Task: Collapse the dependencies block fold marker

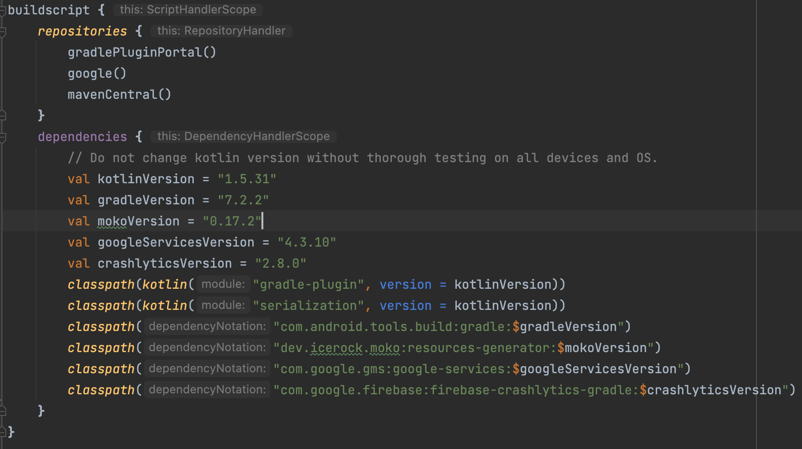Action: click(2, 138)
